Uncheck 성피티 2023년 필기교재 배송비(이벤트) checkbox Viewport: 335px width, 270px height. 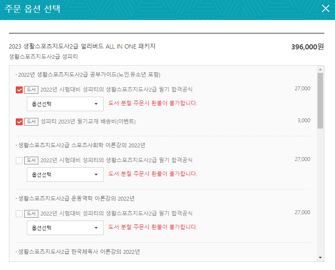coord(19,122)
